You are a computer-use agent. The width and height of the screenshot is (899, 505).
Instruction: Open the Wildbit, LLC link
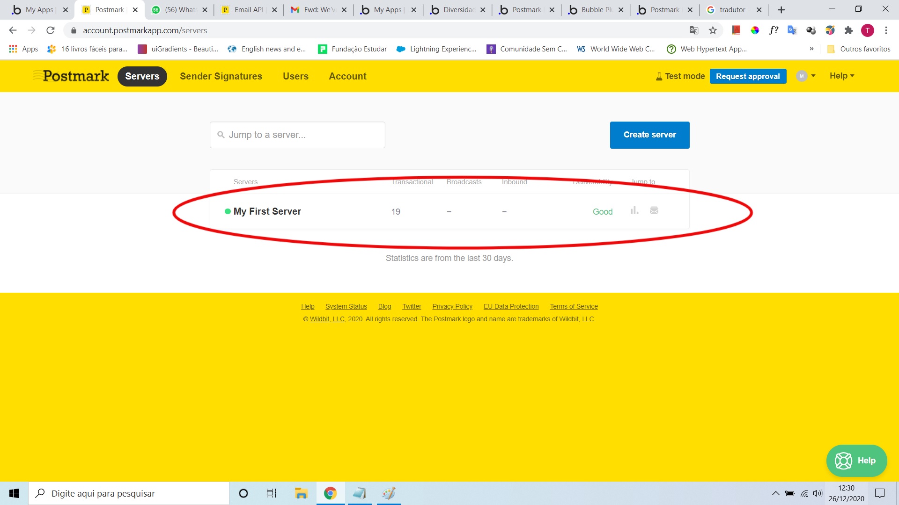tap(327, 319)
